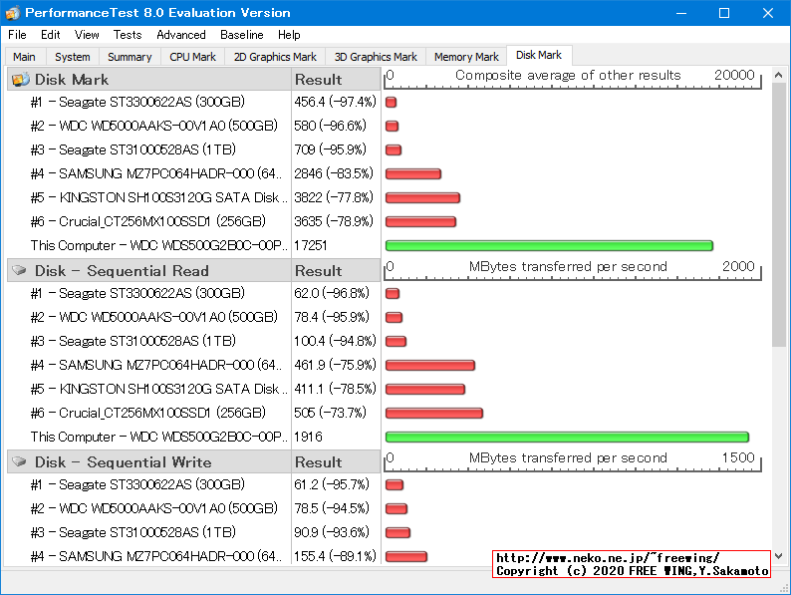Switch to the CPU Mark tab
Image resolution: width=791 pixels, height=595 pixels.
point(192,58)
